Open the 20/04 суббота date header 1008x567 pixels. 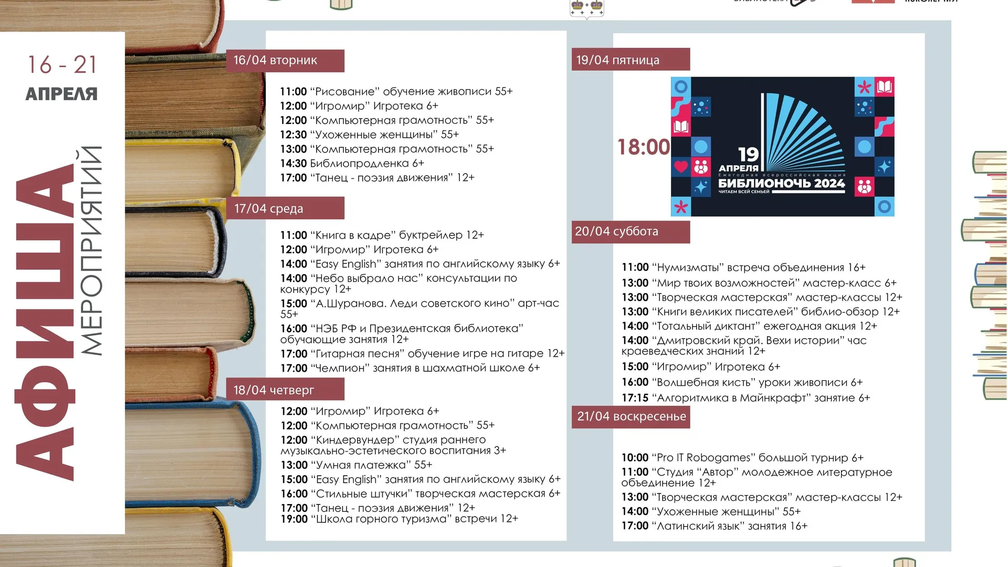(631, 232)
